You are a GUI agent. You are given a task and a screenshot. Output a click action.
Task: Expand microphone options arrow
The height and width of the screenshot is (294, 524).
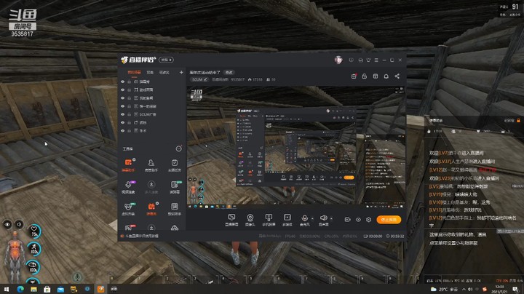click(x=312, y=218)
